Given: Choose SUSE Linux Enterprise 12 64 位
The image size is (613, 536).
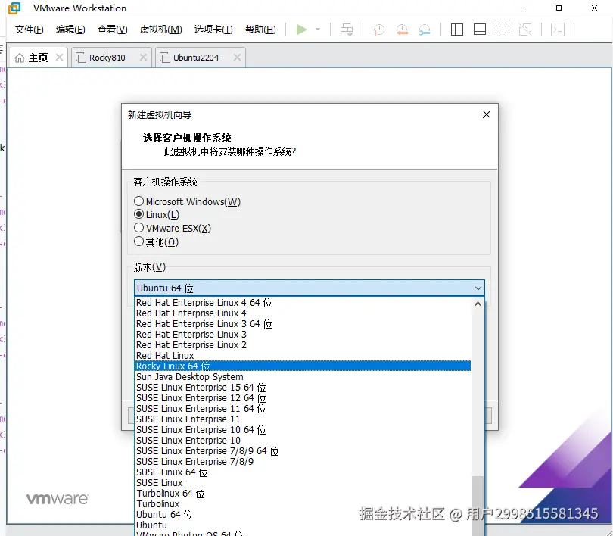Looking at the screenshot, I should tap(303, 398).
